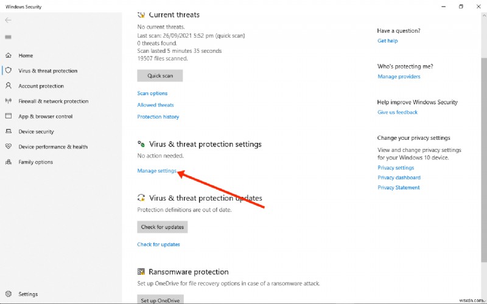The image size is (487, 304).
Task: Select Firewall & network protection menu item
Action: click(x=54, y=101)
